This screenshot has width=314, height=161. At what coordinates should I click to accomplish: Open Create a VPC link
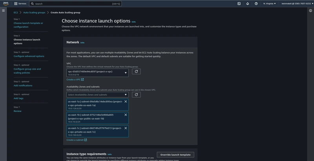[x=75, y=79]
